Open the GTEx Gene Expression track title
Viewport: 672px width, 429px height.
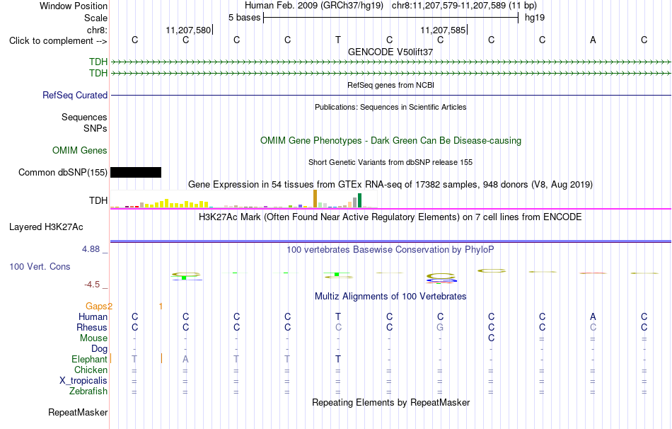pos(390,185)
